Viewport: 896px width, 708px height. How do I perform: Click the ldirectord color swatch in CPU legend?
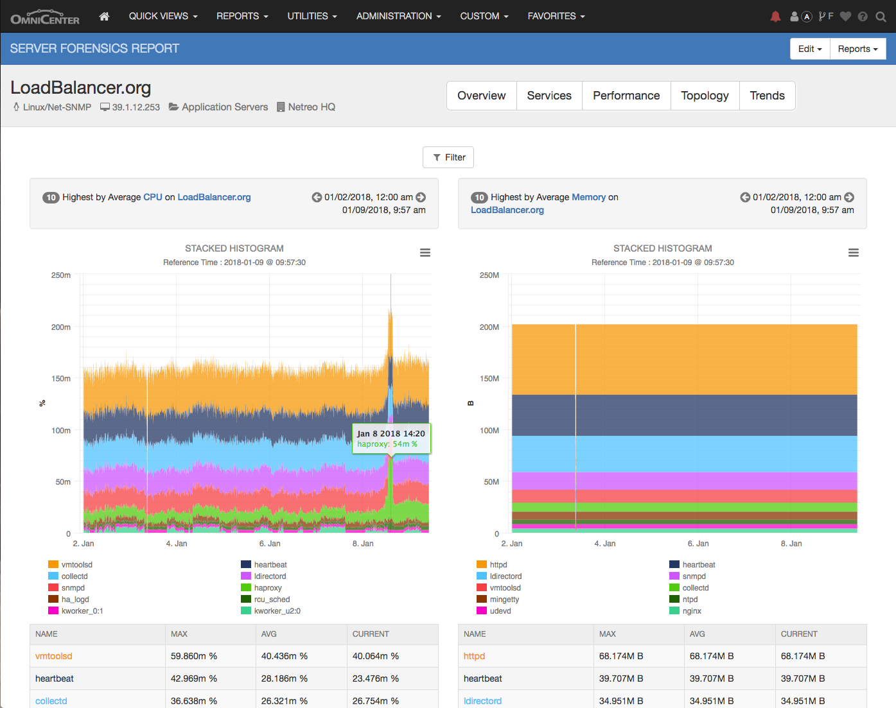[246, 576]
